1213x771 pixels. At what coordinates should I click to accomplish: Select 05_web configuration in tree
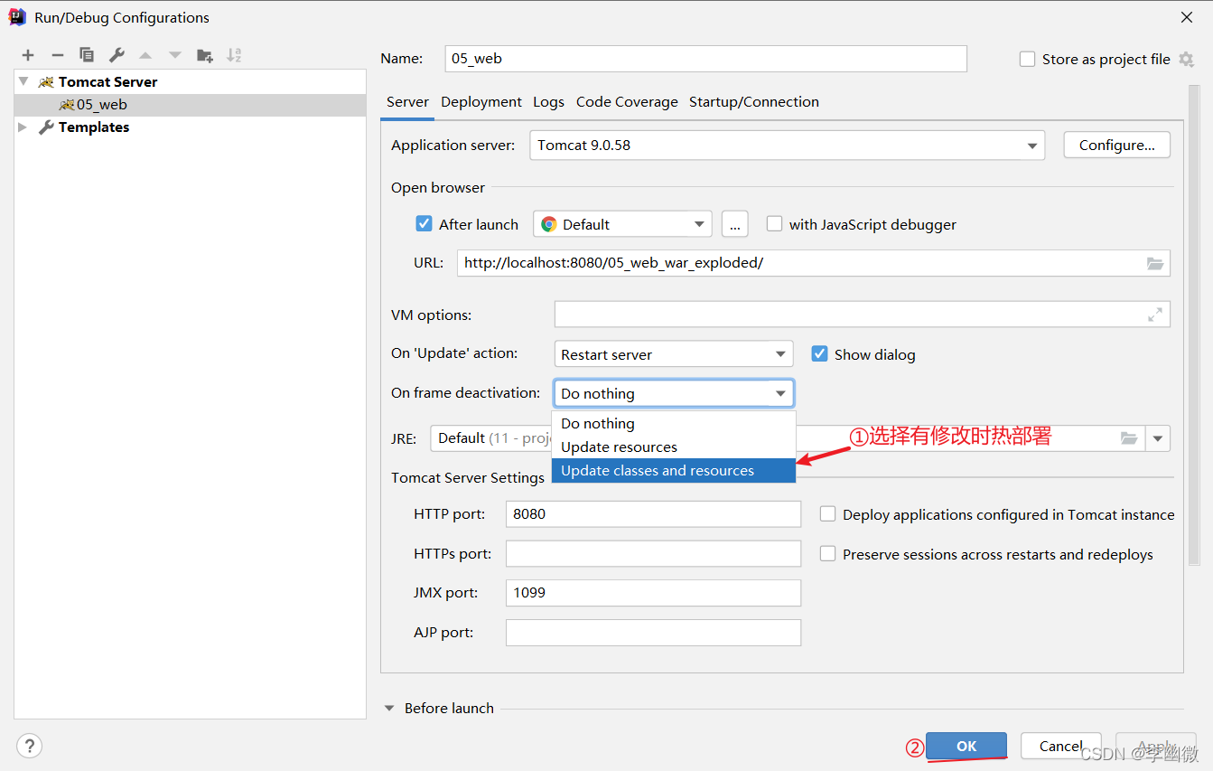point(190,104)
